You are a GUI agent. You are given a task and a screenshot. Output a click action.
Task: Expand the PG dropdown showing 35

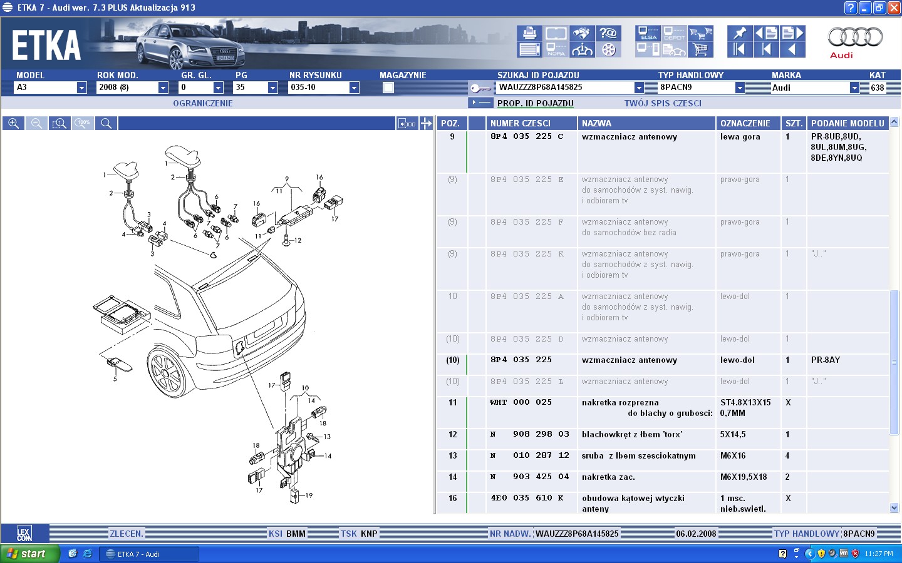pos(272,88)
